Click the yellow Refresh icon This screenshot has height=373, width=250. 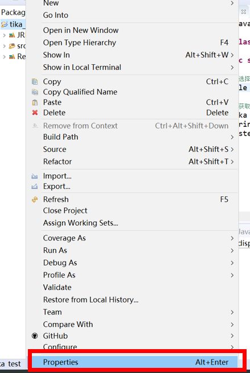35,200
